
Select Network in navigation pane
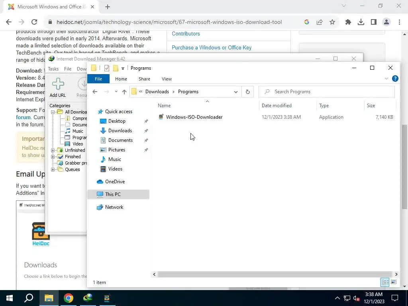tap(114, 207)
